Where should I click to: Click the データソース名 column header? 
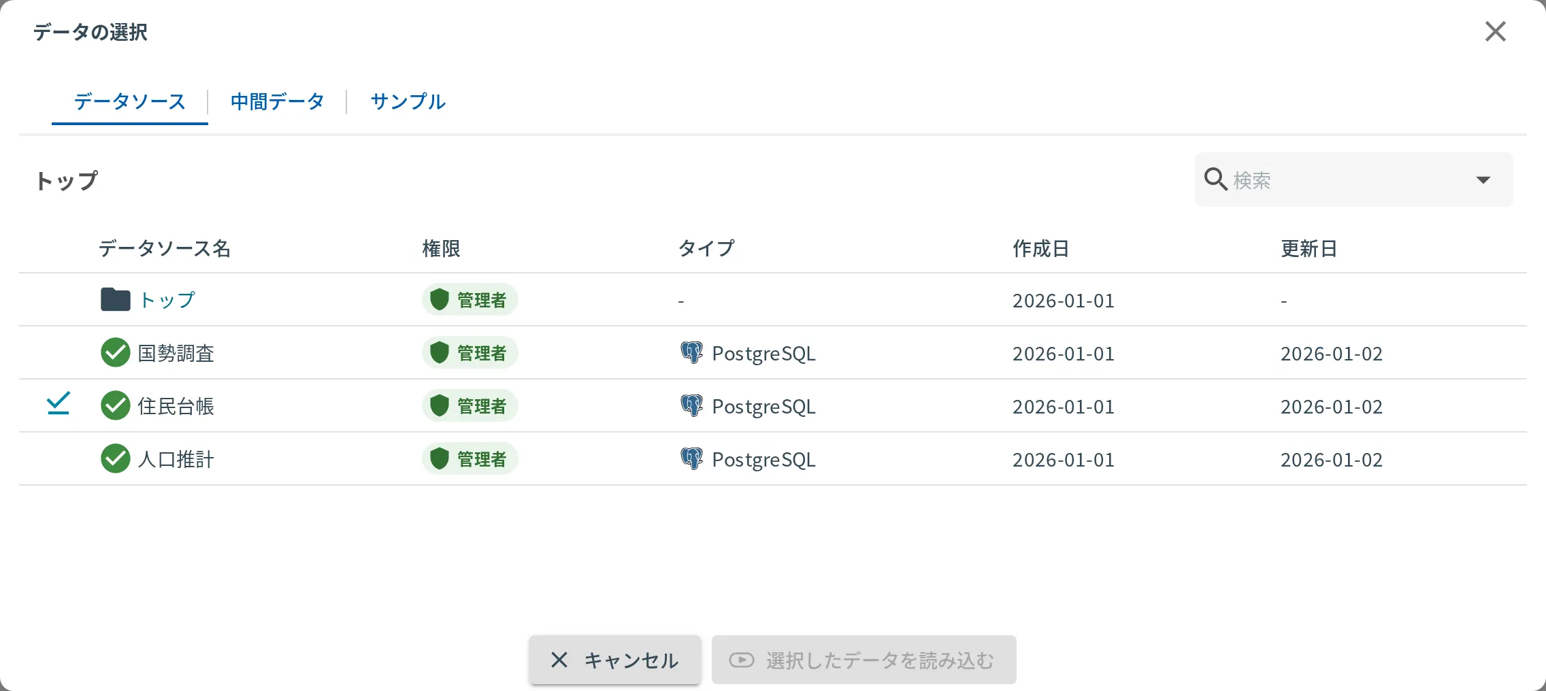165,248
